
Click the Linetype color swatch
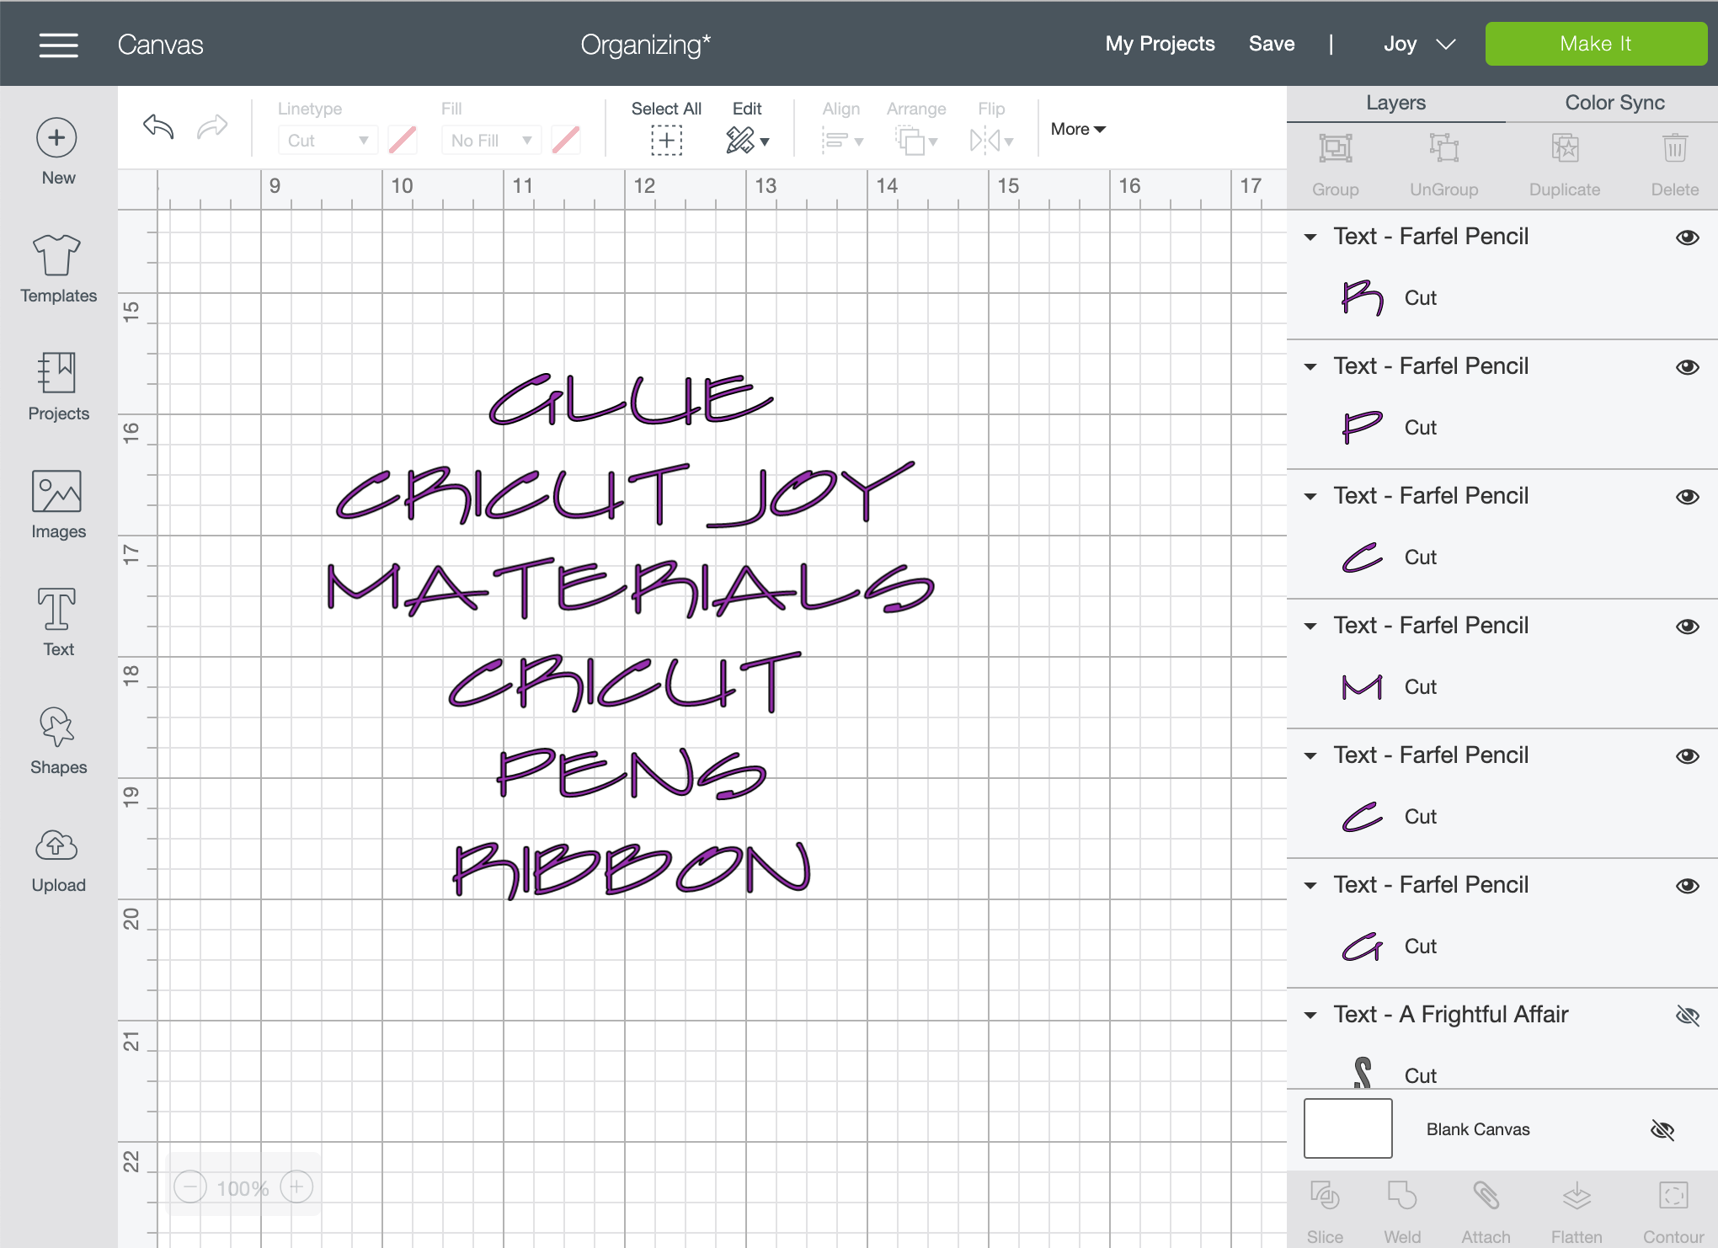(403, 141)
